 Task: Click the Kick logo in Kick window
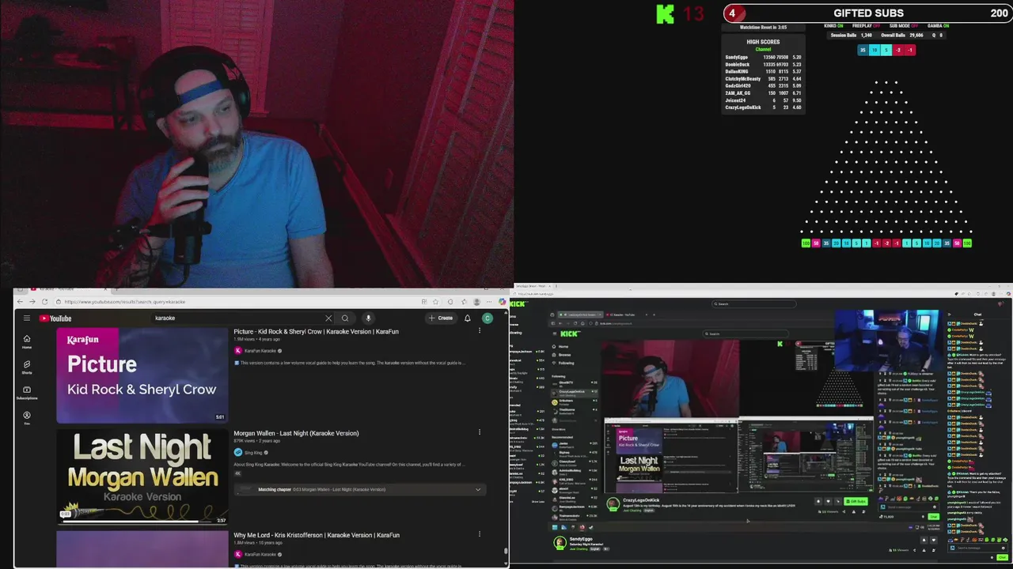click(x=518, y=303)
